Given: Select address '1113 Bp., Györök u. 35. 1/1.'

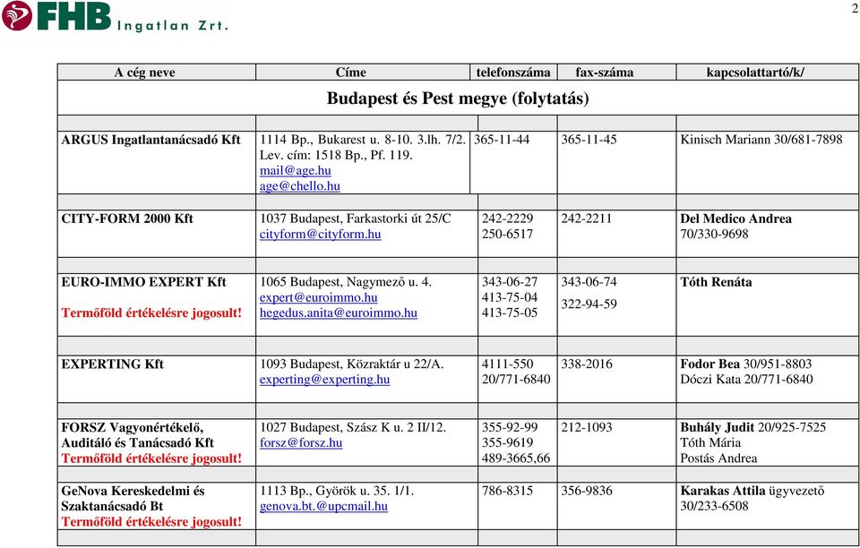Looking at the screenshot, I should tap(337, 491).
